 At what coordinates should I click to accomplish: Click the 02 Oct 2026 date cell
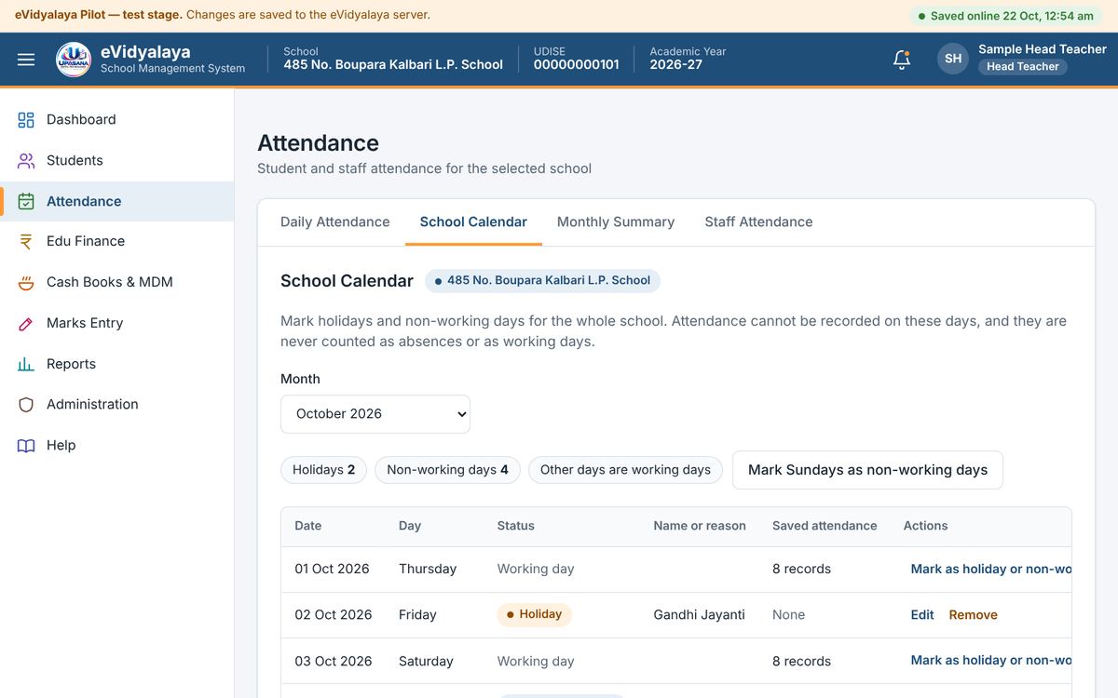pos(333,615)
